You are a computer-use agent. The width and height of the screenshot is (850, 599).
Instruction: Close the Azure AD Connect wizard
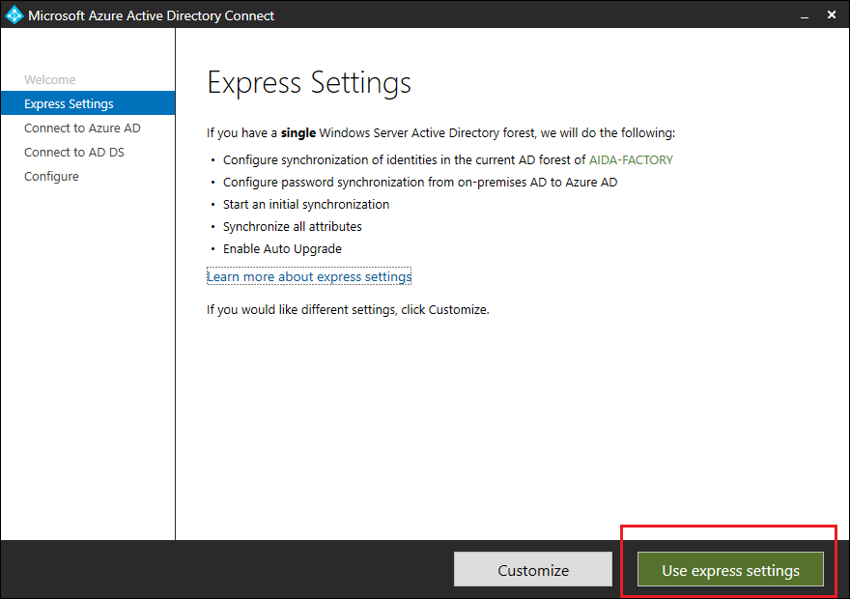click(832, 14)
